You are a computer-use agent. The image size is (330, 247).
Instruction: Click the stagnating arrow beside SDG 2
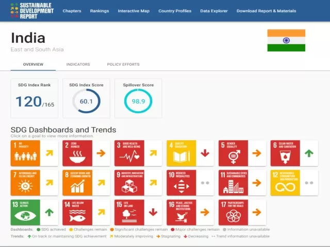pos(101,153)
